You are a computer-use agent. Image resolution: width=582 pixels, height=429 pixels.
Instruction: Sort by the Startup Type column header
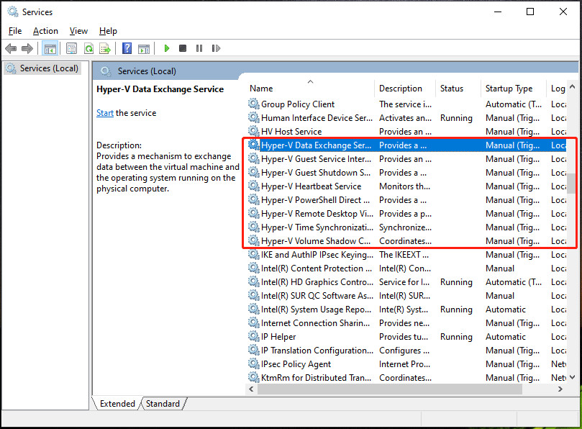coord(514,89)
